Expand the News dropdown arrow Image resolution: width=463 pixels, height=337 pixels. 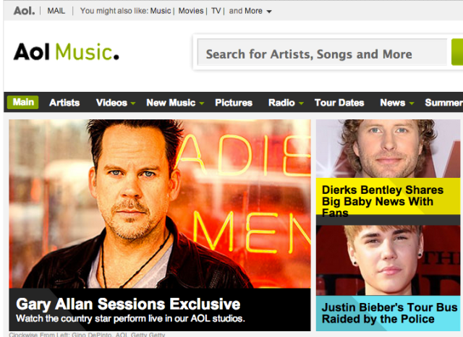[x=412, y=103]
